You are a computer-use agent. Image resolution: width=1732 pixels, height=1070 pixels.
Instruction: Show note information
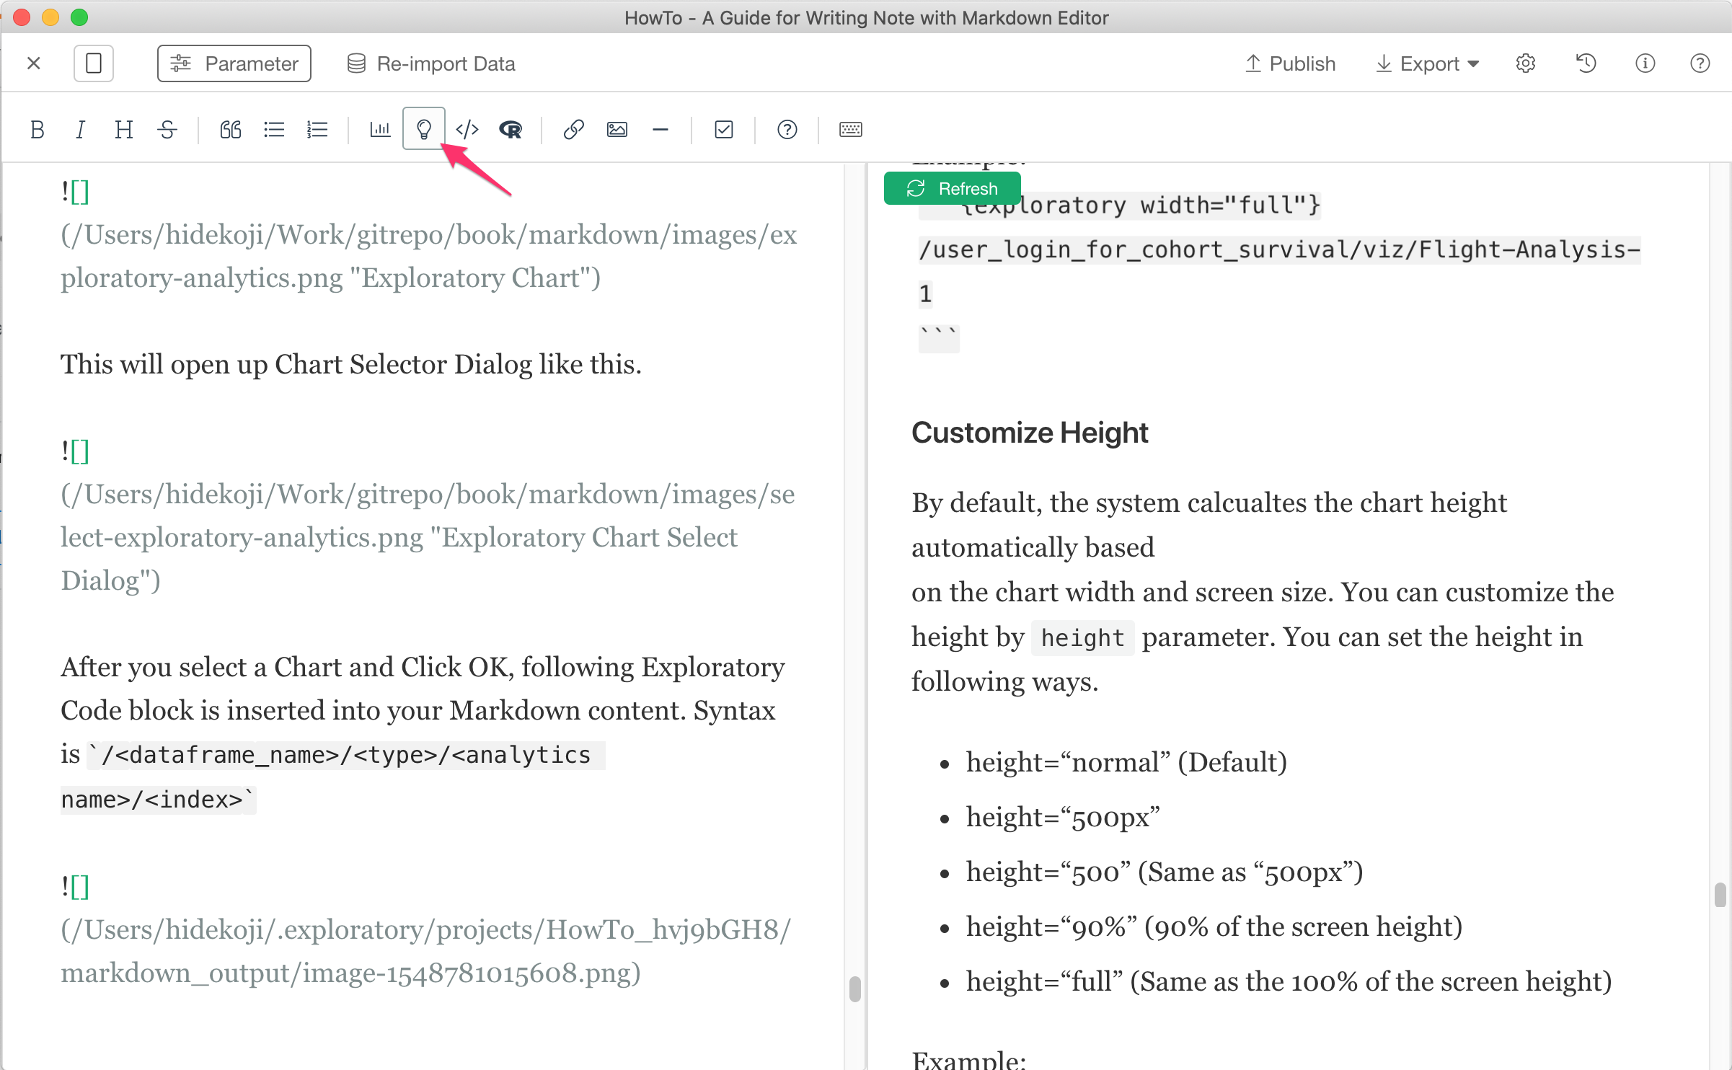click(1645, 63)
